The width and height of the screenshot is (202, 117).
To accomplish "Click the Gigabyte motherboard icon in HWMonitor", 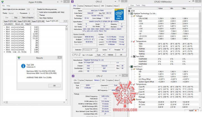I will pos(132,13).
